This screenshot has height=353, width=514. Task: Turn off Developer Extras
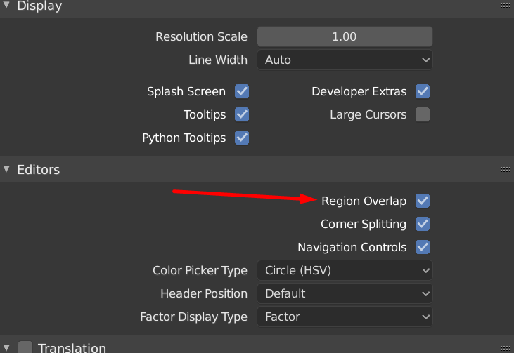point(423,91)
